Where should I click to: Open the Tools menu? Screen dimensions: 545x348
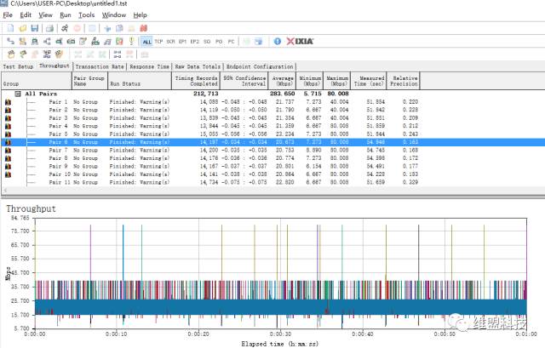click(87, 15)
